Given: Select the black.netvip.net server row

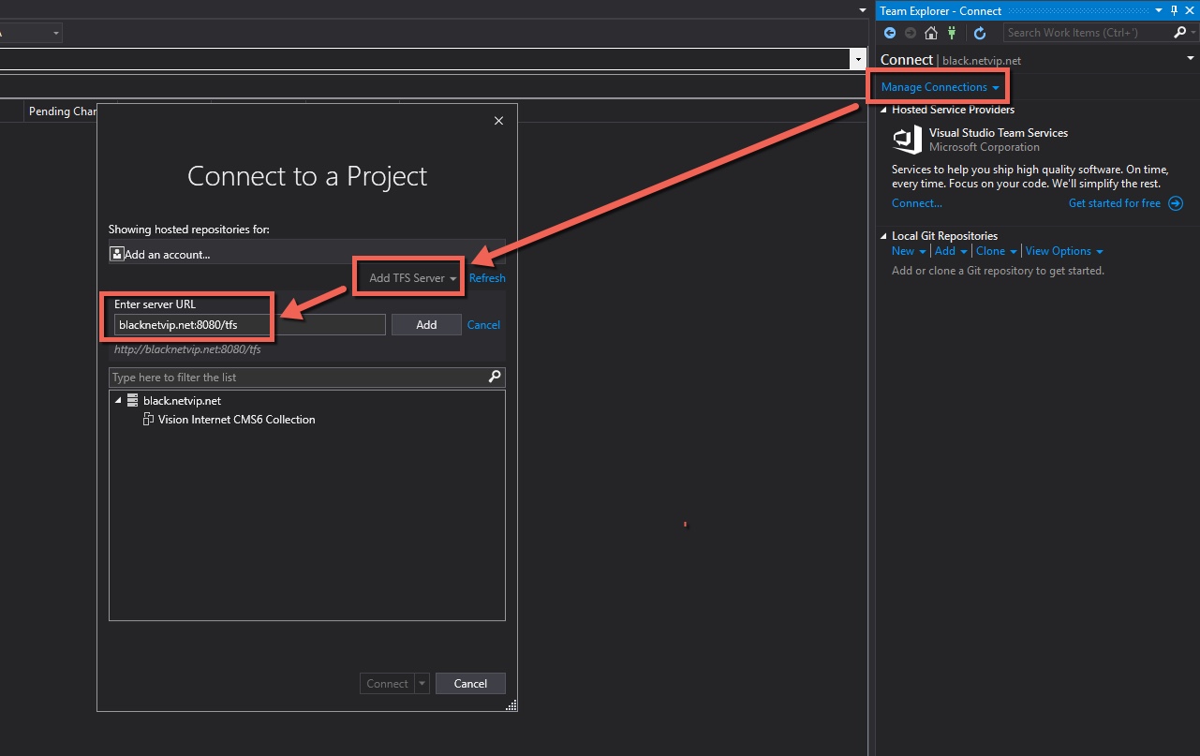Looking at the screenshot, I should click(182, 400).
